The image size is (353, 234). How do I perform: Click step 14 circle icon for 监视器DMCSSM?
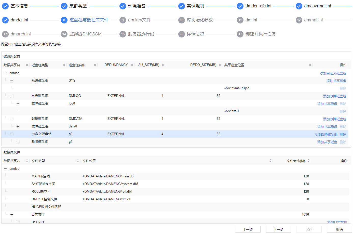tap(64, 34)
